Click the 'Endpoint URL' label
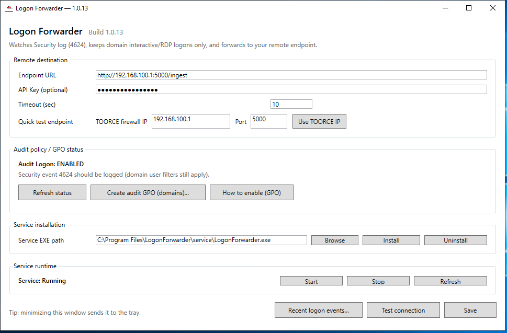 [x=37, y=75]
